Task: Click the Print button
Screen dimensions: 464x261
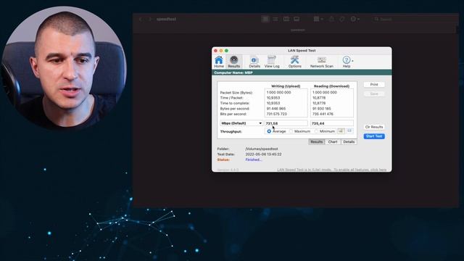Action: [x=374, y=85]
